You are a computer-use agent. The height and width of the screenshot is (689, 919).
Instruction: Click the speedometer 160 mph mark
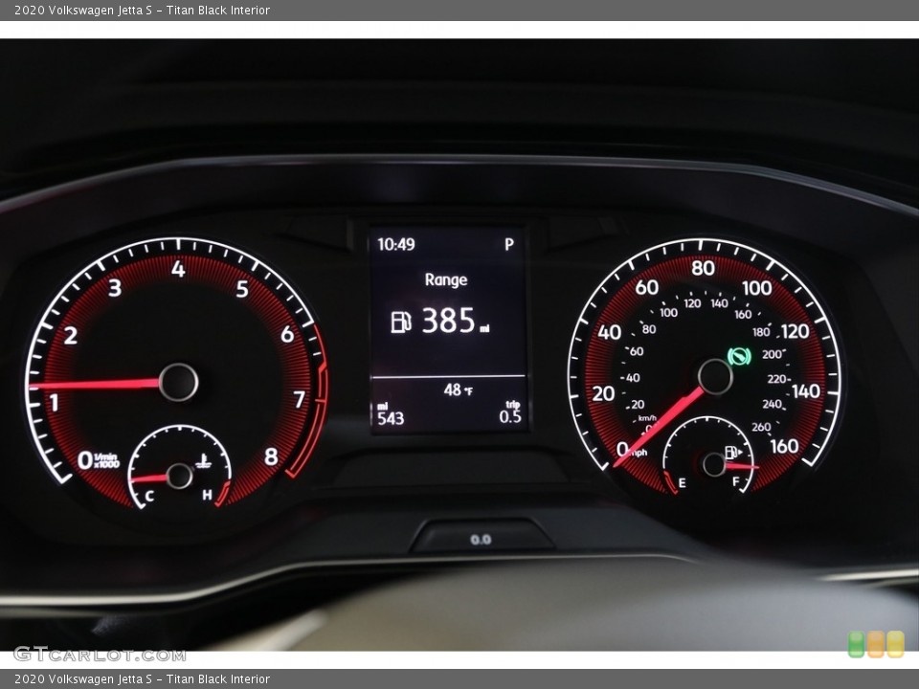tap(784, 447)
